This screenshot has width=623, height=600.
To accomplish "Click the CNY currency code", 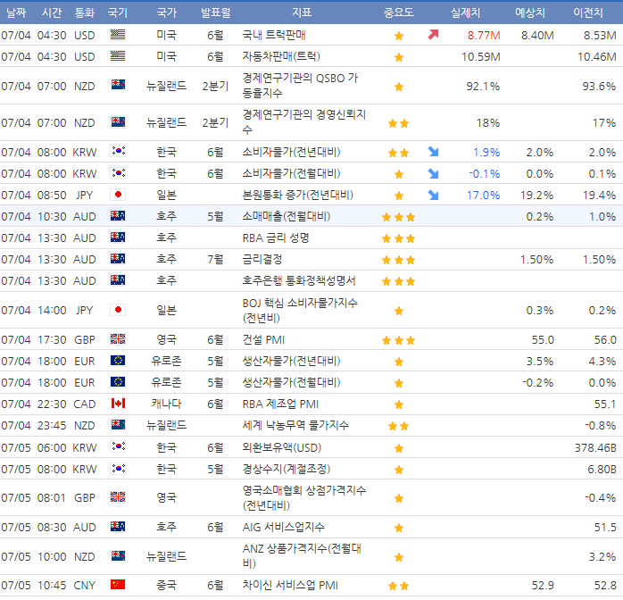I will coord(85,586).
